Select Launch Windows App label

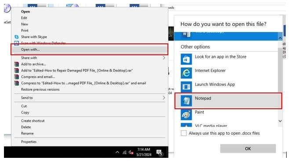215,84
